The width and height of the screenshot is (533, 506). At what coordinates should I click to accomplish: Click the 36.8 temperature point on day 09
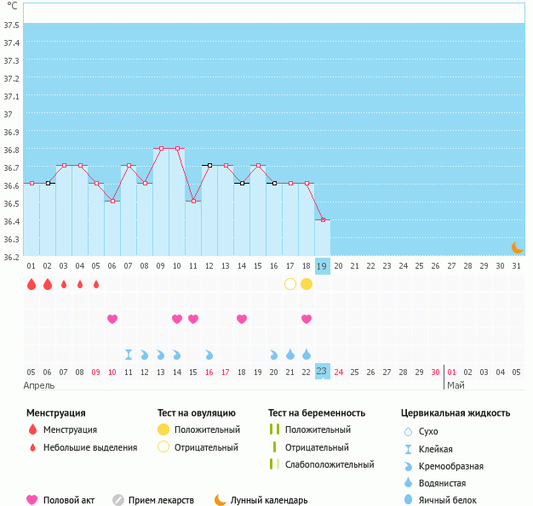[x=161, y=148]
